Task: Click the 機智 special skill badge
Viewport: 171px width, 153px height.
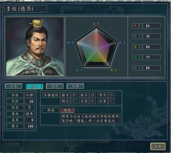Action: click(x=67, y=110)
